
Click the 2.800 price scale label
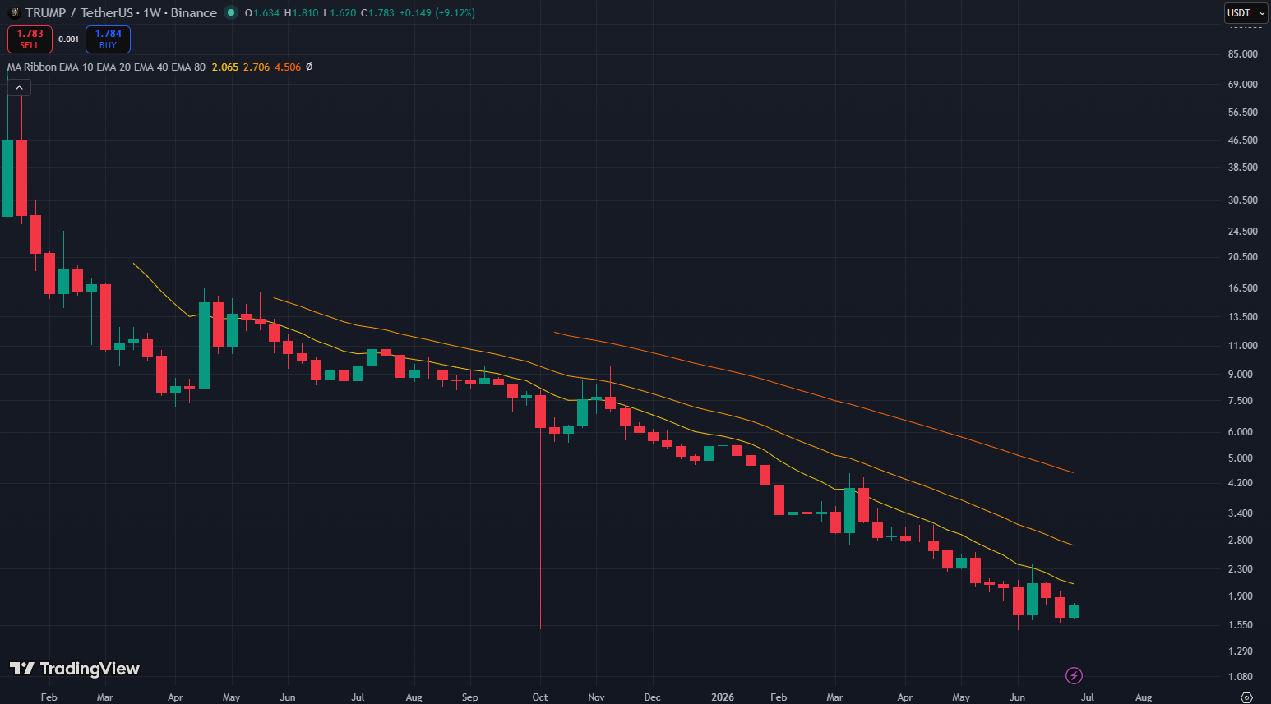coord(1241,541)
